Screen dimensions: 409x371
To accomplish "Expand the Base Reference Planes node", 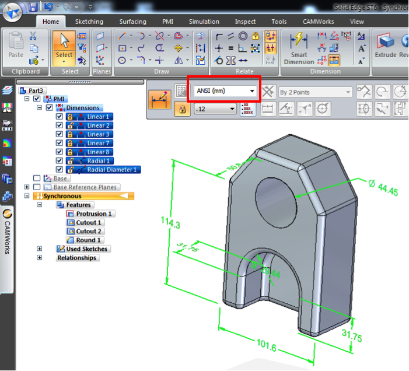I will point(27,187).
